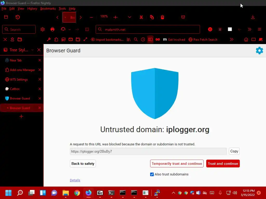
Task: Open the Tools menu
Action: [62, 9]
